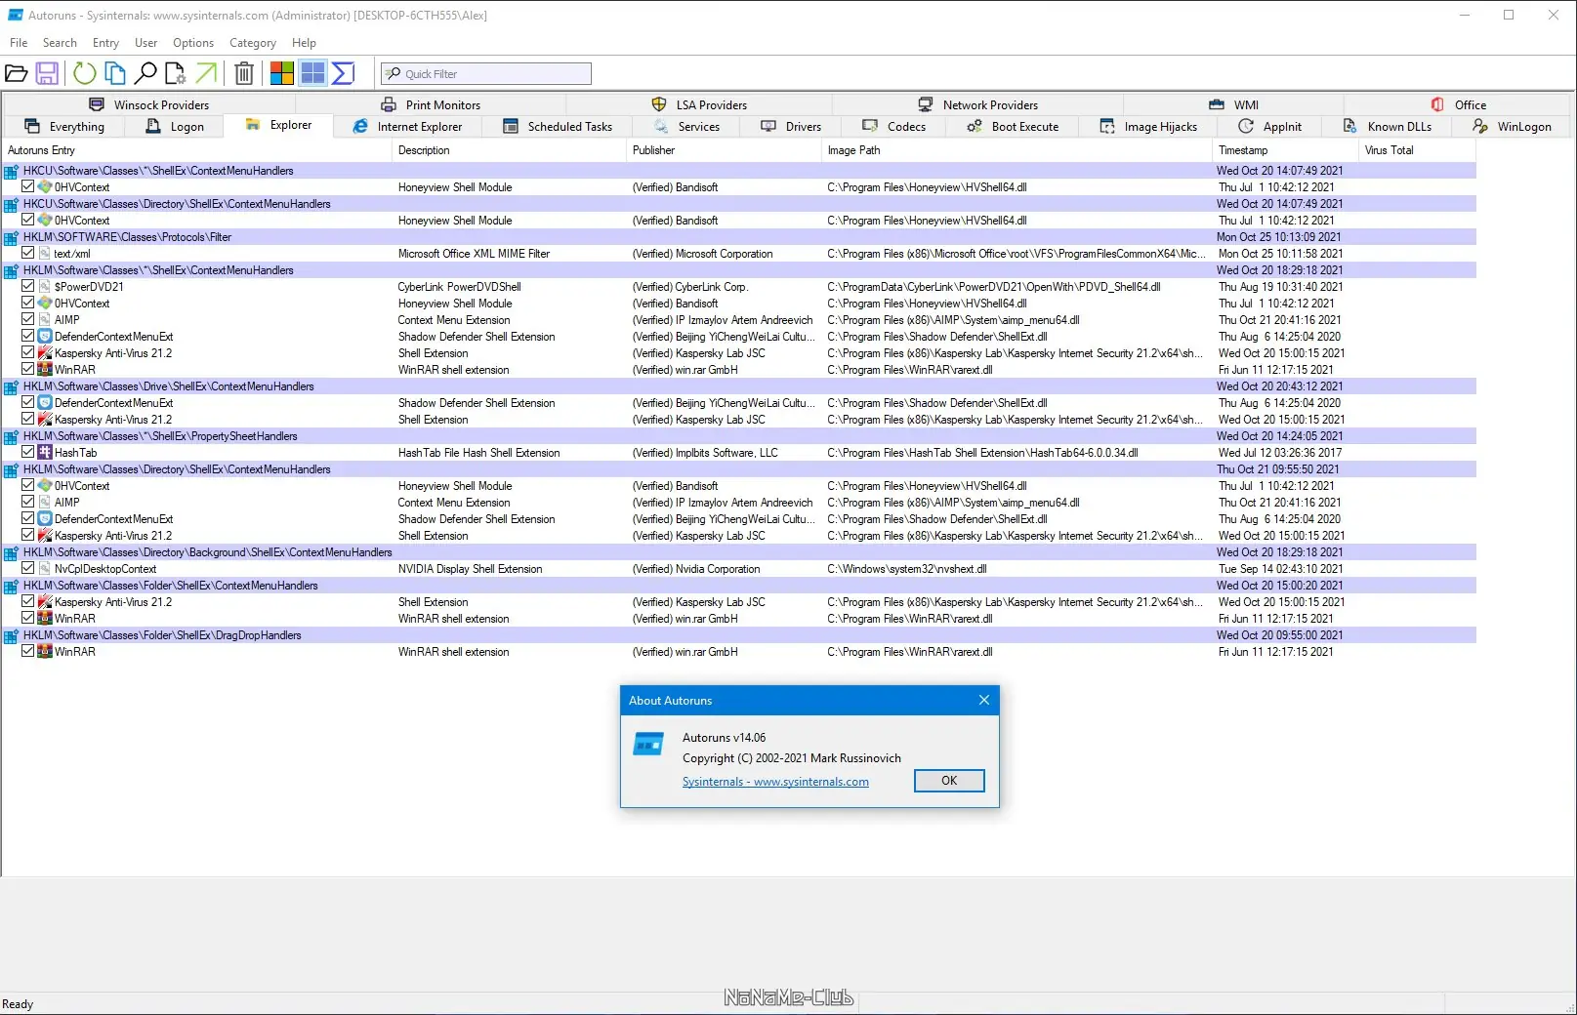
Task: Switch to the Image Hijacks tab
Action: (x=1148, y=127)
